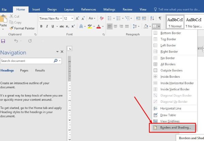Justify the paragraph text
Image resolution: width=204 pixels, height=141 pixels.
click(127, 26)
